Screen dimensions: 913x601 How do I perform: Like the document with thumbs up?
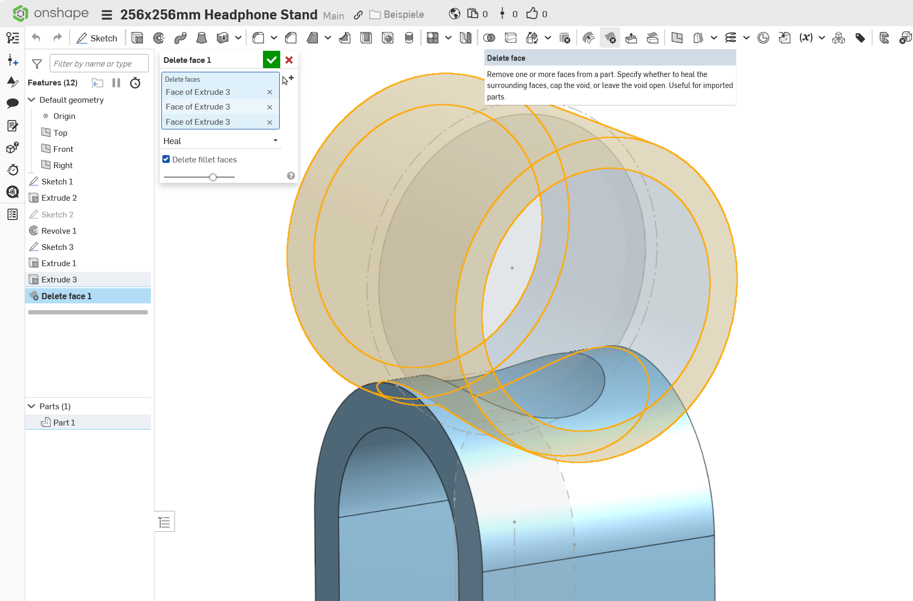pyautogui.click(x=532, y=14)
